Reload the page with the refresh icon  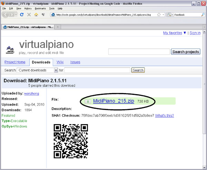click(x=22, y=14)
